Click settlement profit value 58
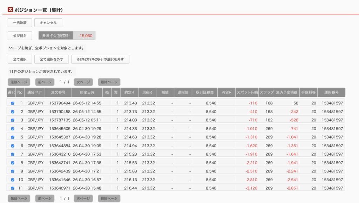Screen dimensions: 359x203 click(296, 103)
